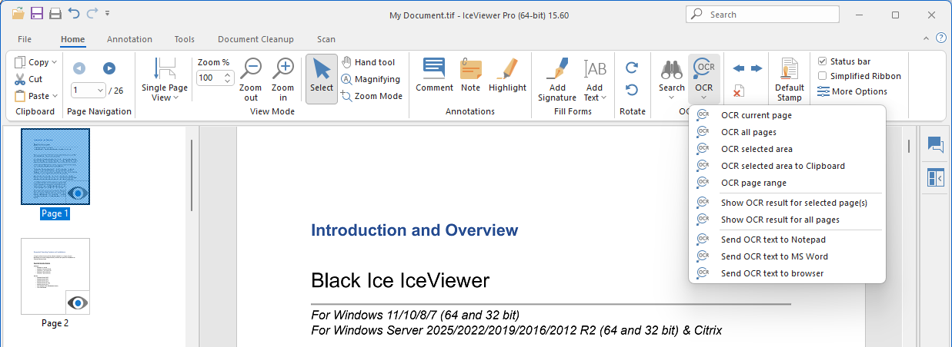Add a Note annotation
The width and height of the screenshot is (952, 347).
[x=471, y=75]
